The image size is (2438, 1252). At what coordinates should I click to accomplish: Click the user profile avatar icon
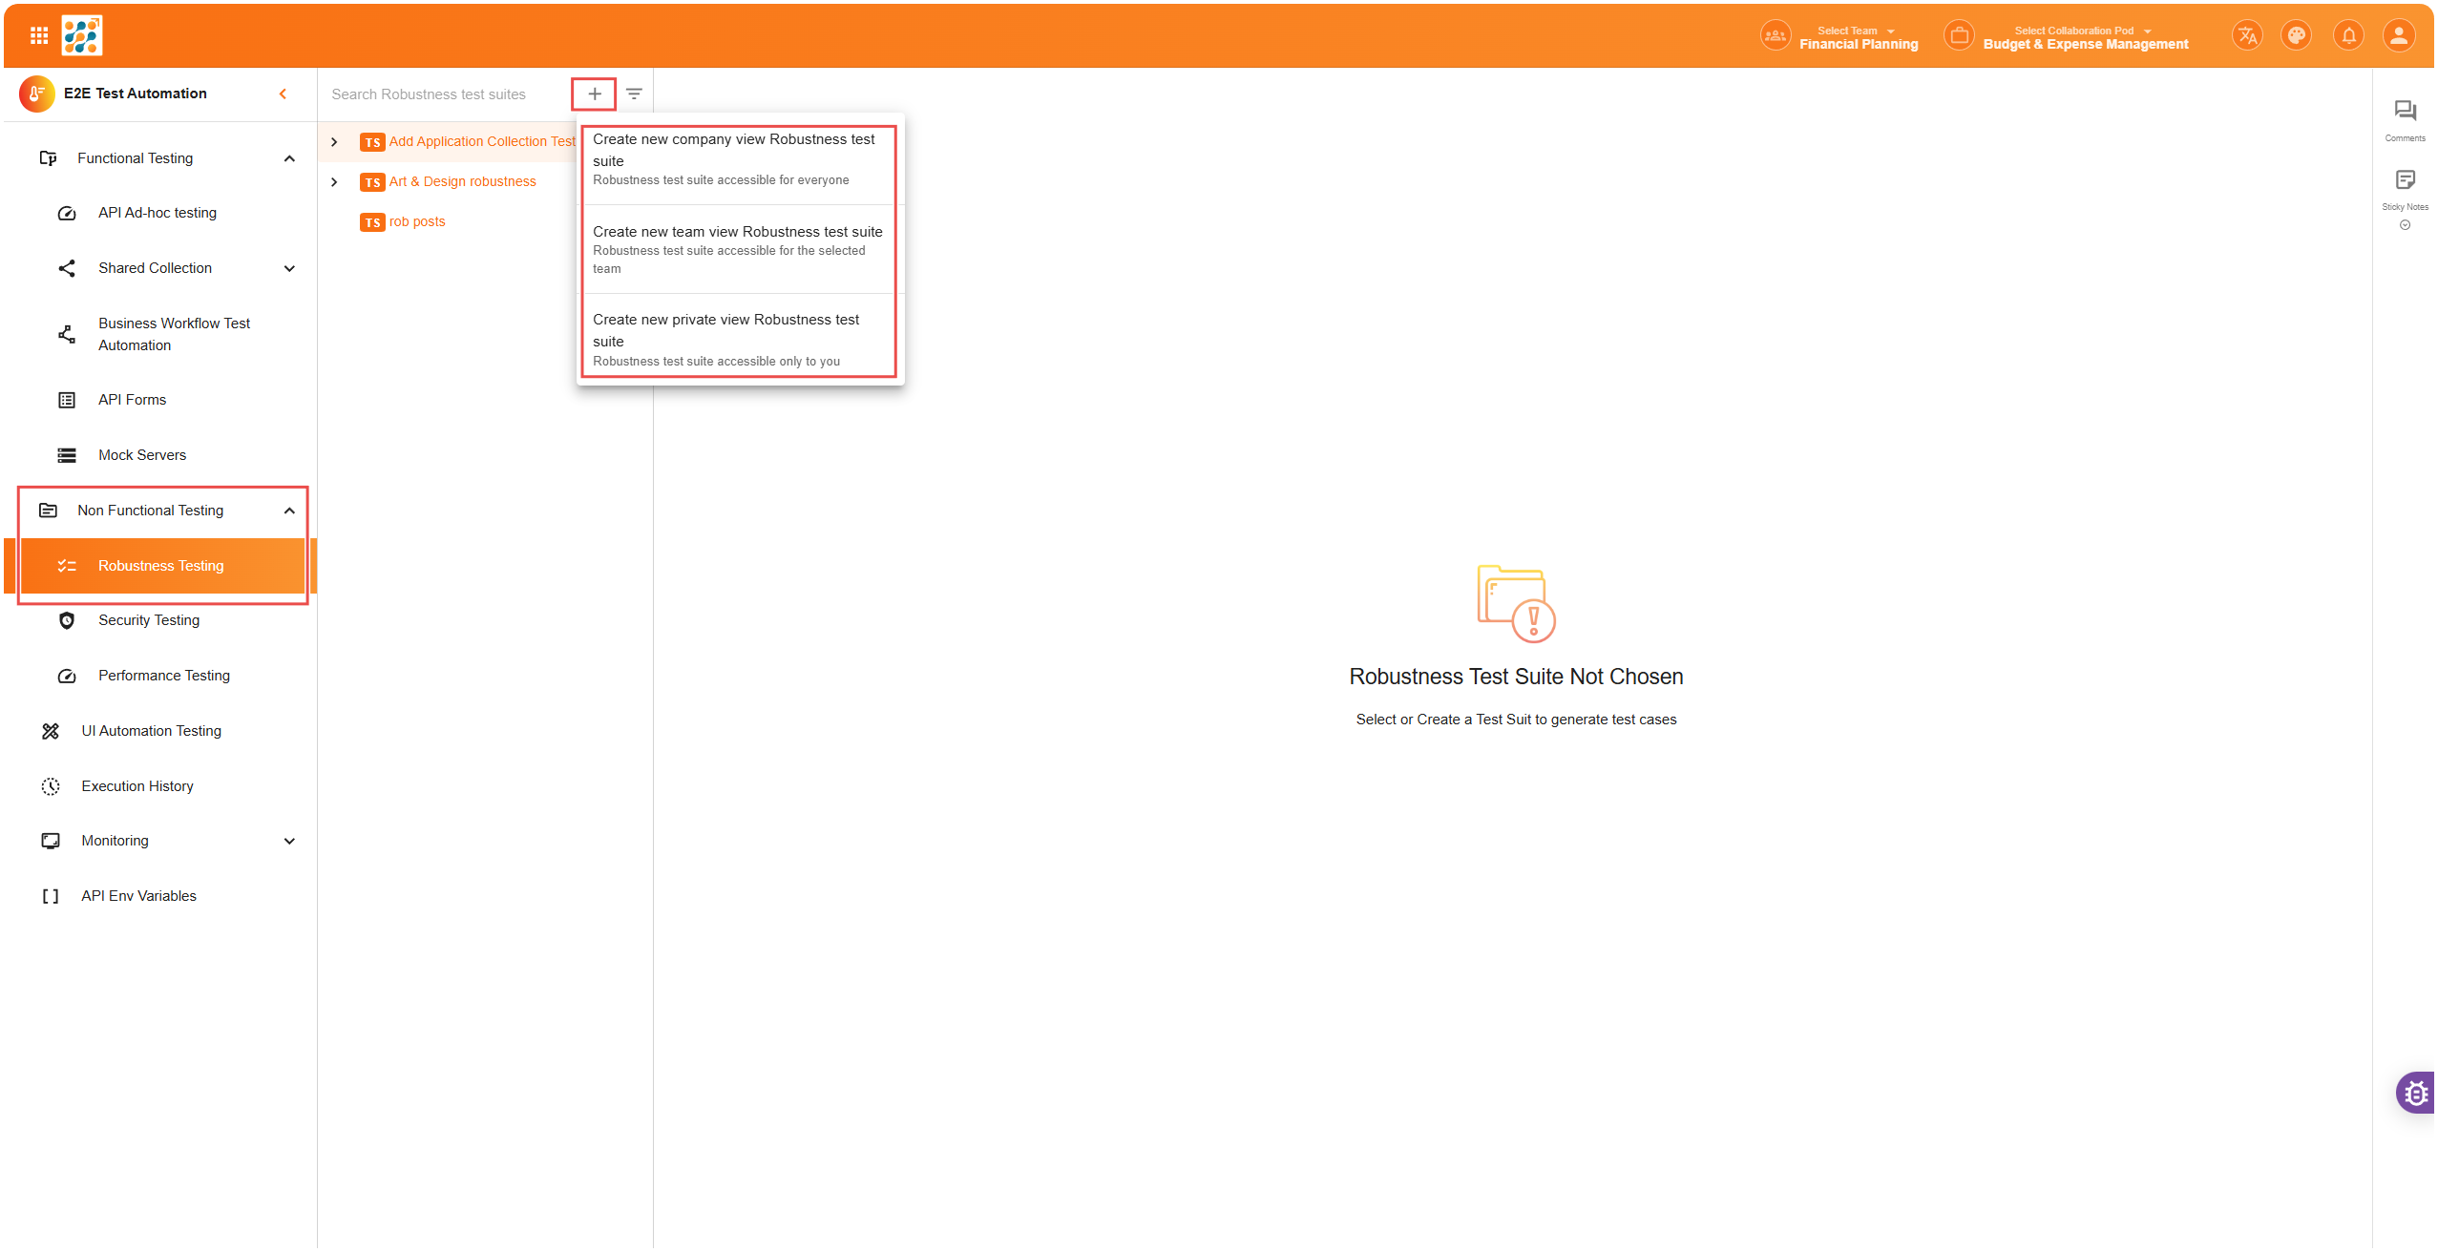(x=2399, y=36)
